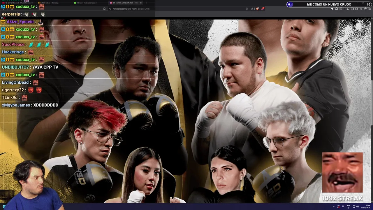This screenshot has height=210, width=373.
Task: Toggle the browser sidebar panel icon
Action: click(x=352, y=9)
